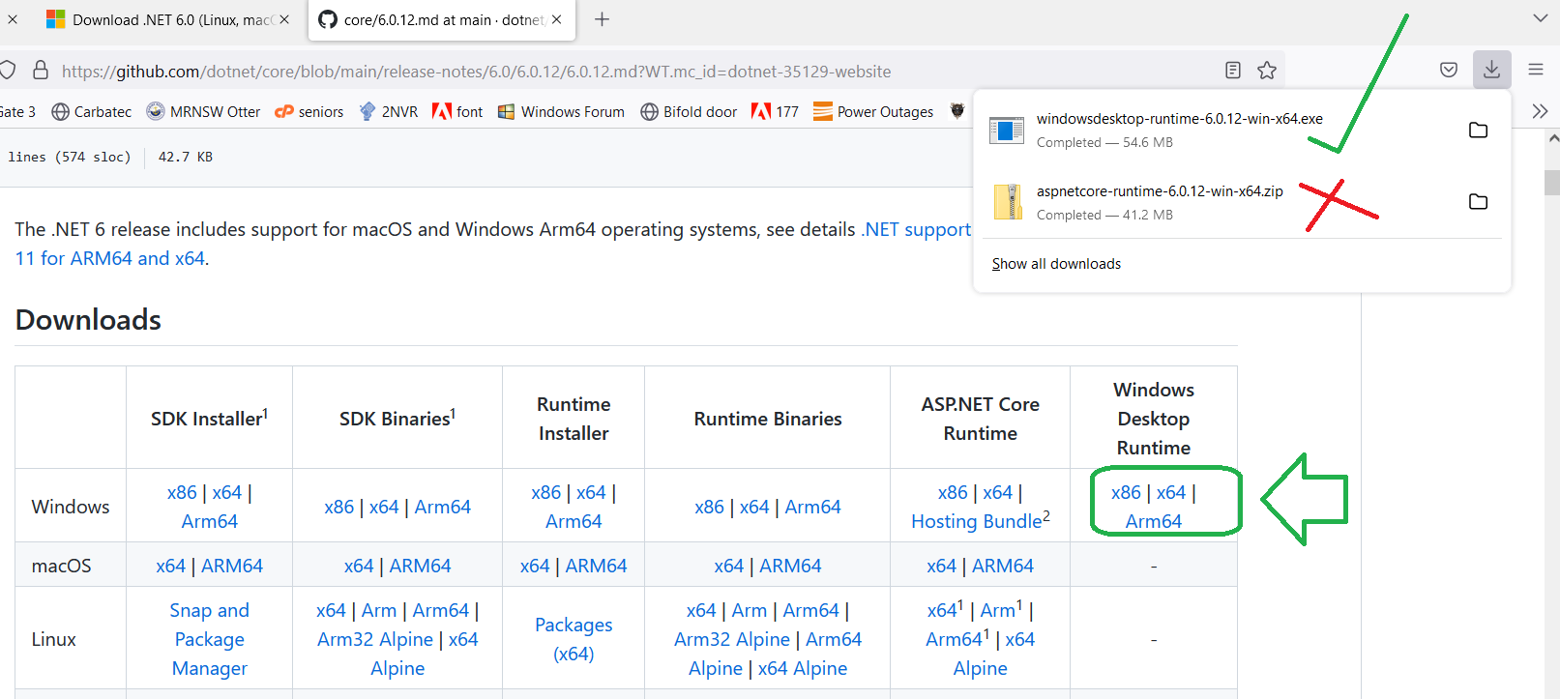This screenshot has width=1560, height=699.
Task: Select the core/6.0.12.md GitHub tab
Action: tap(441, 19)
